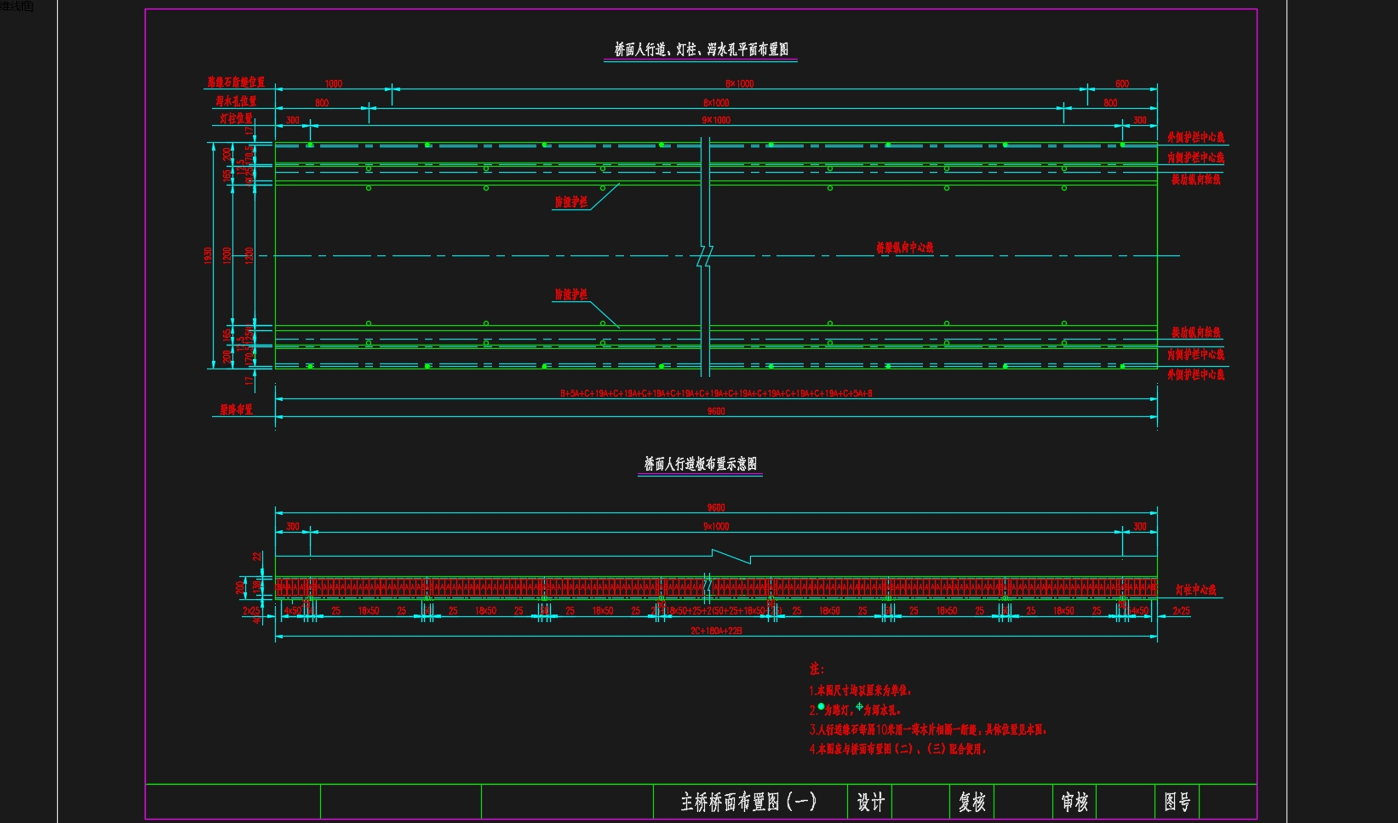This screenshot has width=1398, height=823.
Task: Click upper '外侧护栏中心线' label
Action: pyautogui.click(x=1195, y=137)
